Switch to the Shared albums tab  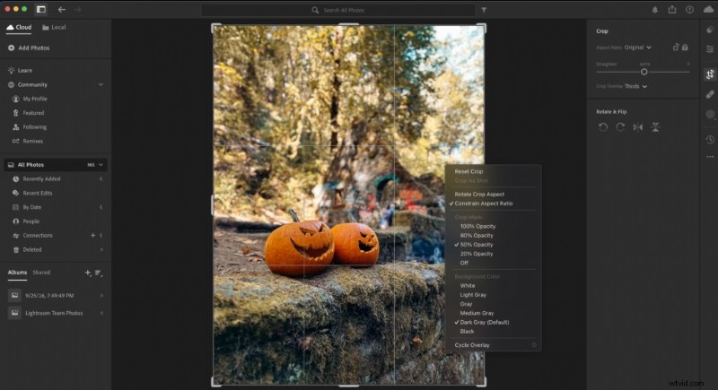41,272
